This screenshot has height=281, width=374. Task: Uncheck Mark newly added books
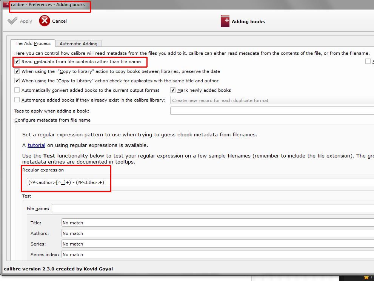click(x=173, y=90)
